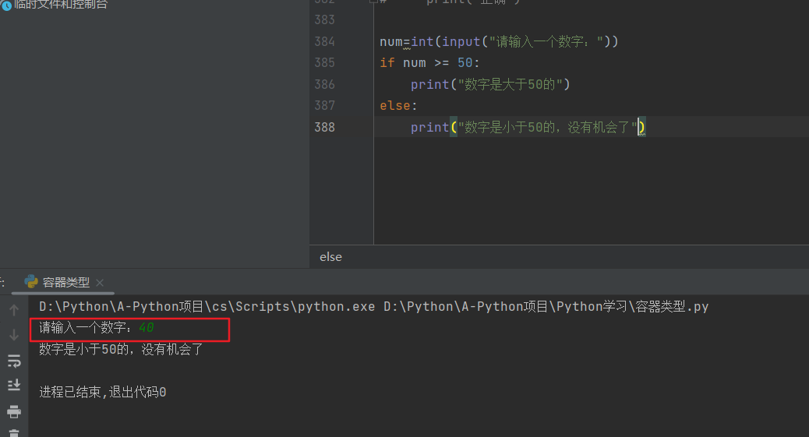The width and height of the screenshot is (809, 437).
Task: Click console output 数字是小于50的，没有机会了
Action: 122,349
